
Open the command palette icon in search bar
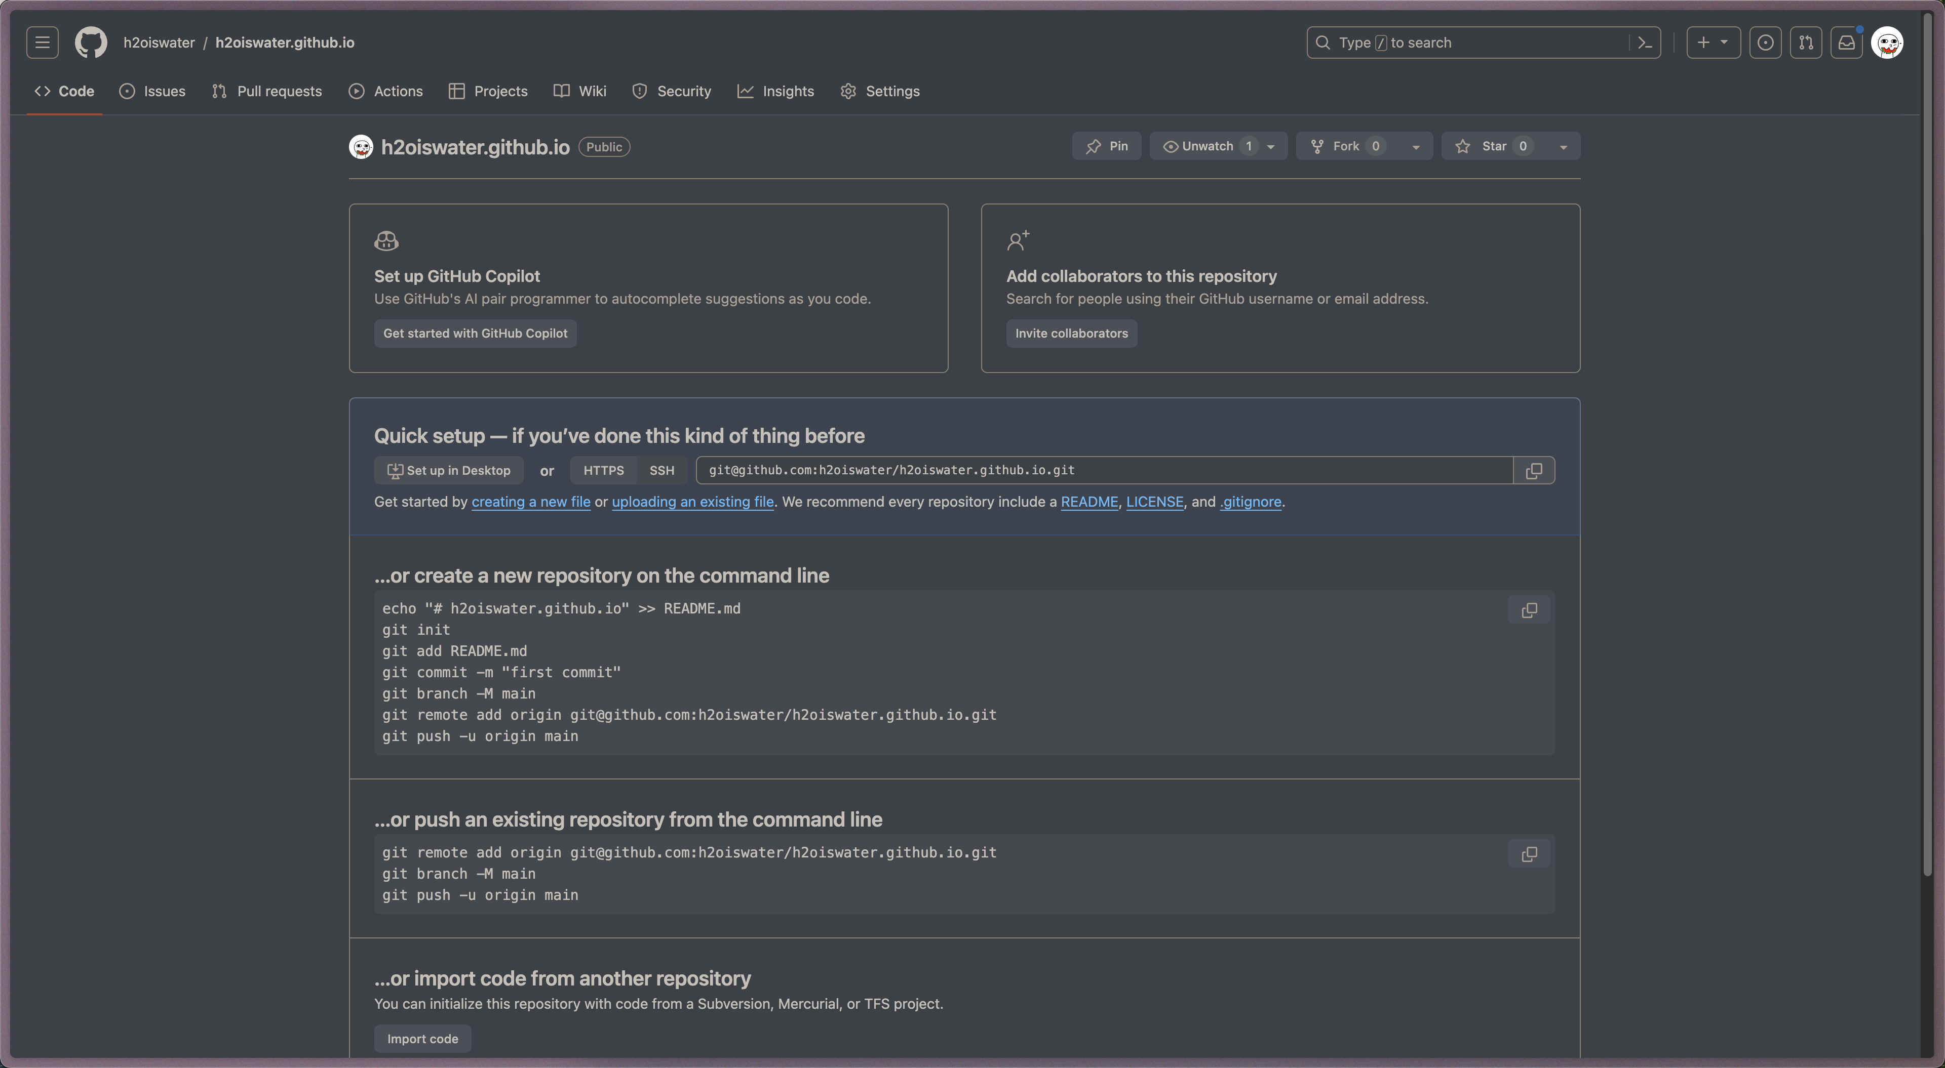(x=1645, y=43)
